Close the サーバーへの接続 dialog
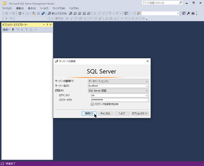The width and height of the screenshot is (204, 166). coord(147,61)
